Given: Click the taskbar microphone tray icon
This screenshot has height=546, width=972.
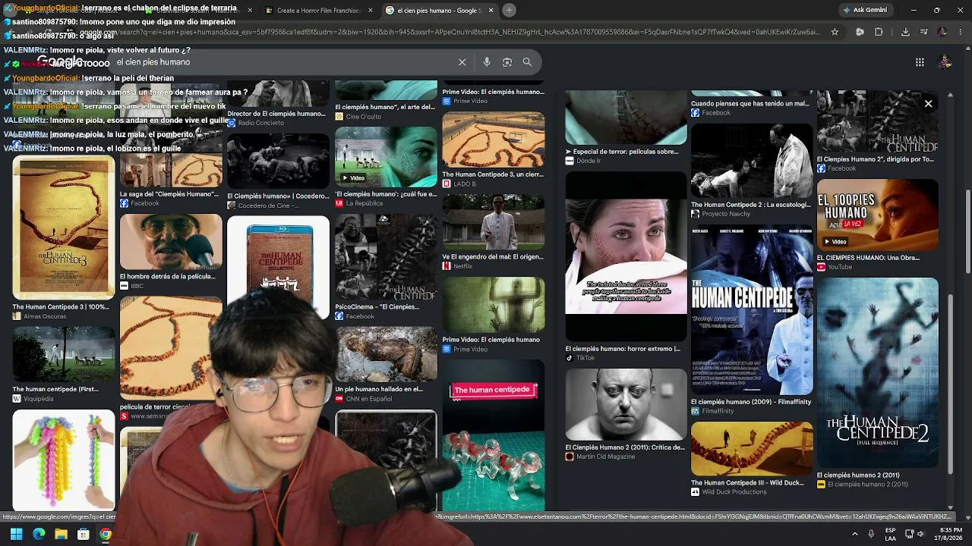Looking at the screenshot, I should [871, 534].
